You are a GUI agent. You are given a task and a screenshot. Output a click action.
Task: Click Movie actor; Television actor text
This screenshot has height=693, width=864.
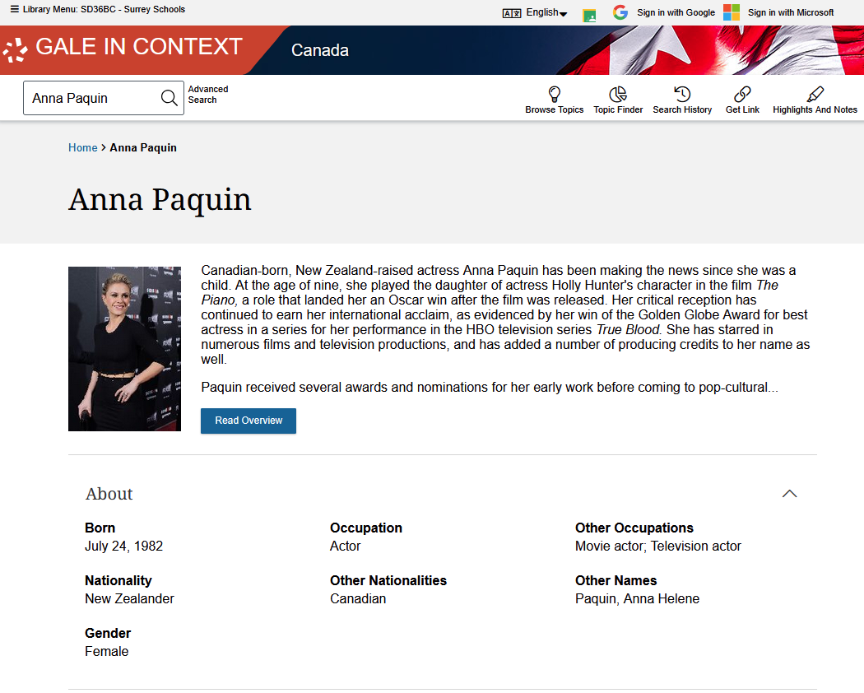[658, 546]
